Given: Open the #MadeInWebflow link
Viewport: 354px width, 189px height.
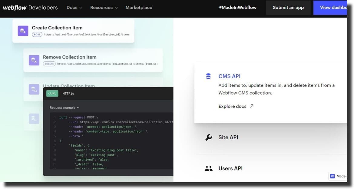Looking at the screenshot, I should 238,8.
